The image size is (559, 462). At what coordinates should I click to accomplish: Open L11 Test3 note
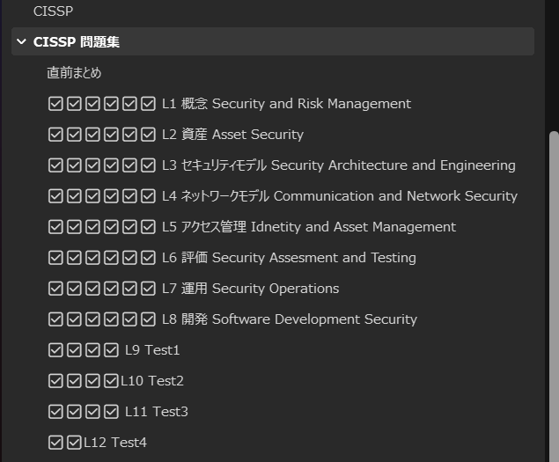pyautogui.click(x=156, y=412)
